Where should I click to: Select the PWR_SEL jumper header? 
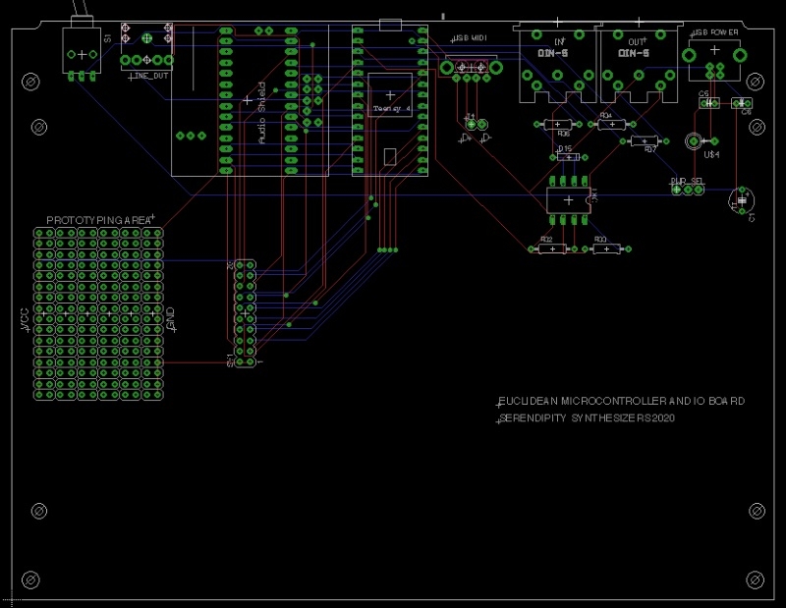pos(687,190)
